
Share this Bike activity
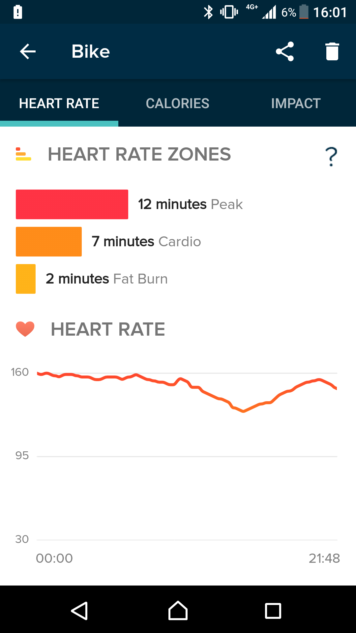point(285,51)
